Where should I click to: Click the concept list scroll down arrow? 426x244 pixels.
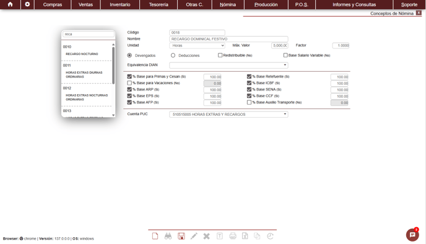pos(113,115)
